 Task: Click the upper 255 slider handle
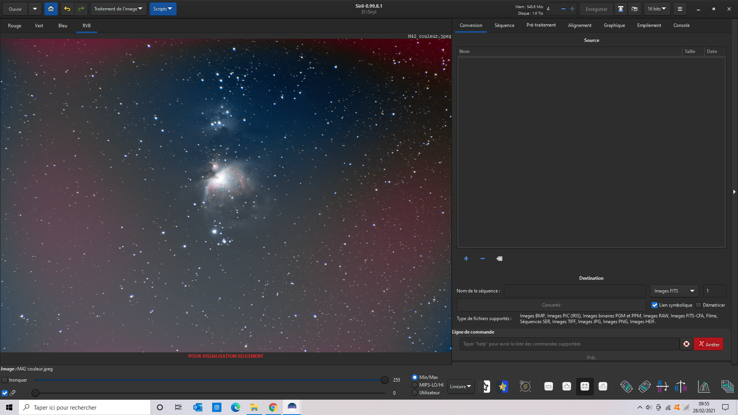pos(384,380)
